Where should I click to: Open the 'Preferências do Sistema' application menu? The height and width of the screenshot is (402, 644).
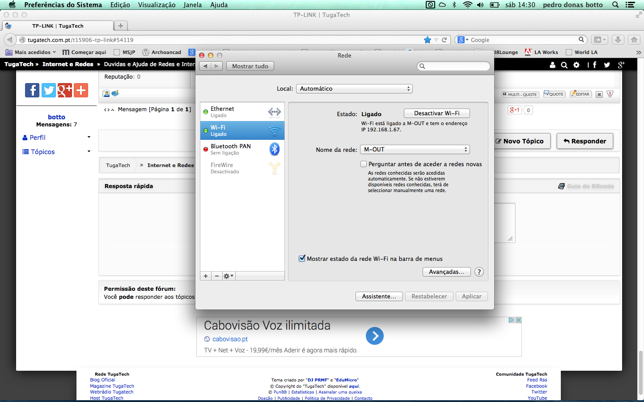tap(63, 5)
